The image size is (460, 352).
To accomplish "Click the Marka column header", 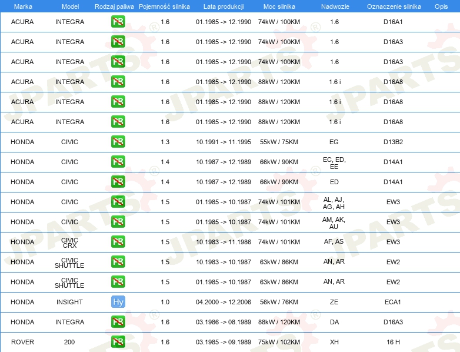I will [x=23, y=6].
